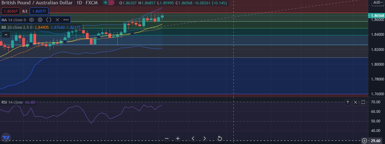The width and height of the screenshot is (385, 144).
Task: Zoom out the chart with minus button
Action: click(x=167, y=138)
